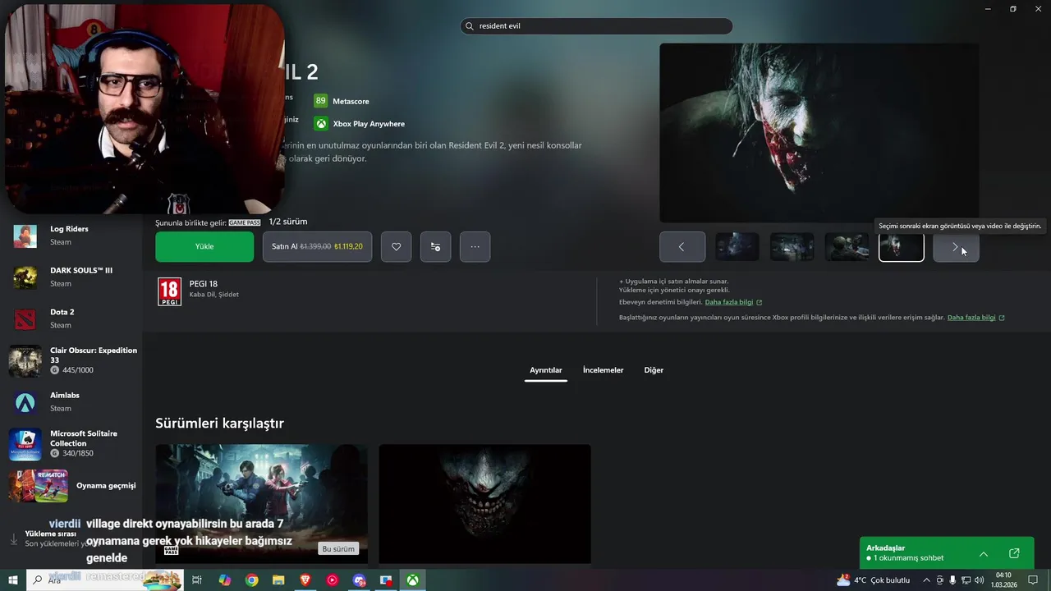1051x591 pixels.
Task: Open the PEGI 18 rating icon
Action: (168, 291)
